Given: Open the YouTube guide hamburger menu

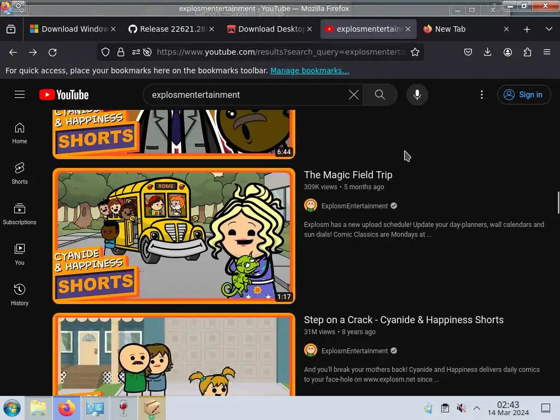Looking at the screenshot, I should point(20,94).
